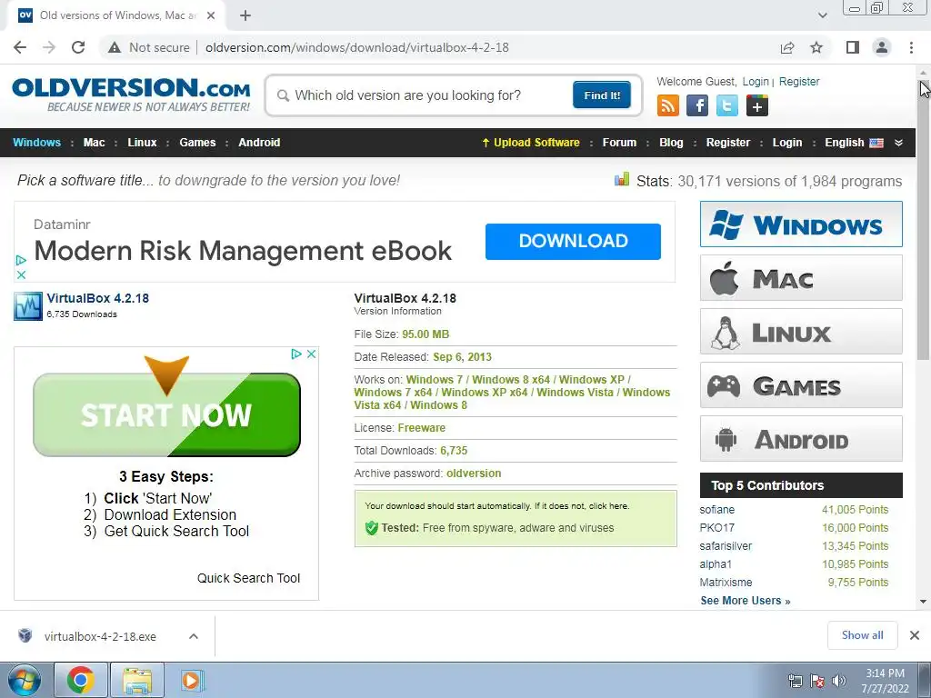This screenshot has width=931, height=698.
Task: Click the Windows category sidebar button
Action: 801,224
